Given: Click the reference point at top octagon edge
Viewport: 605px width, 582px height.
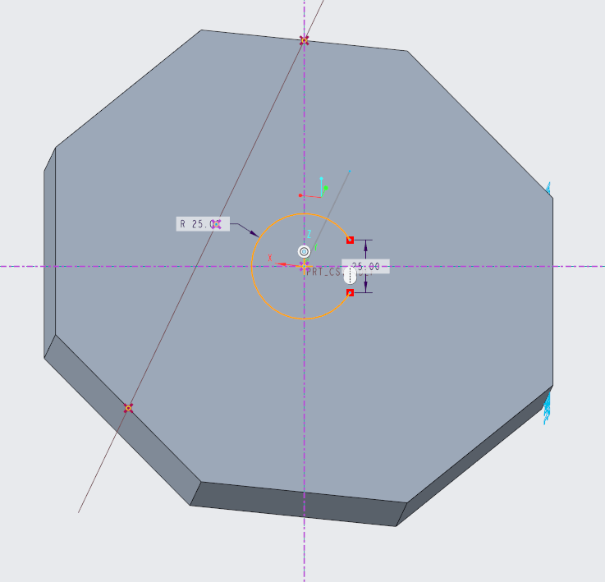Looking at the screenshot, I should tap(305, 39).
